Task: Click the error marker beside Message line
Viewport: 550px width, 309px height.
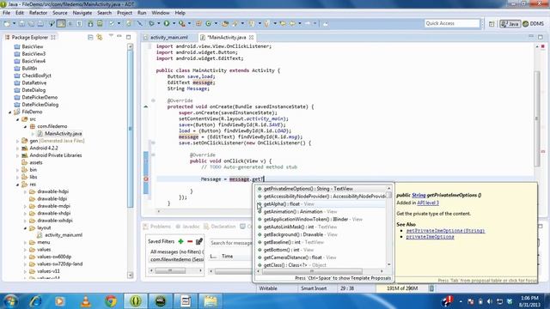Action: pyautogui.click(x=146, y=179)
